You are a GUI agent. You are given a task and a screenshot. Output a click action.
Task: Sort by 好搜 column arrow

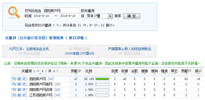[x=125, y=74]
